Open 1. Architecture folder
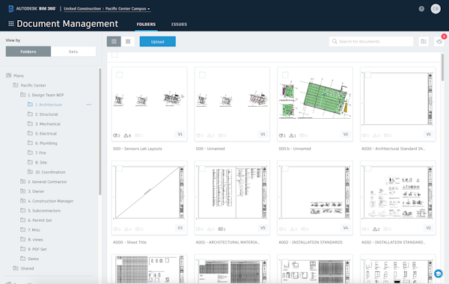Viewport: 449px width, 284px height. (49, 105)
